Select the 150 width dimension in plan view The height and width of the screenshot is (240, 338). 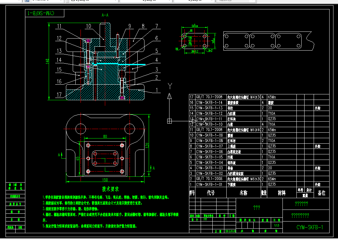pyautogui.click(x=105, y=180)
